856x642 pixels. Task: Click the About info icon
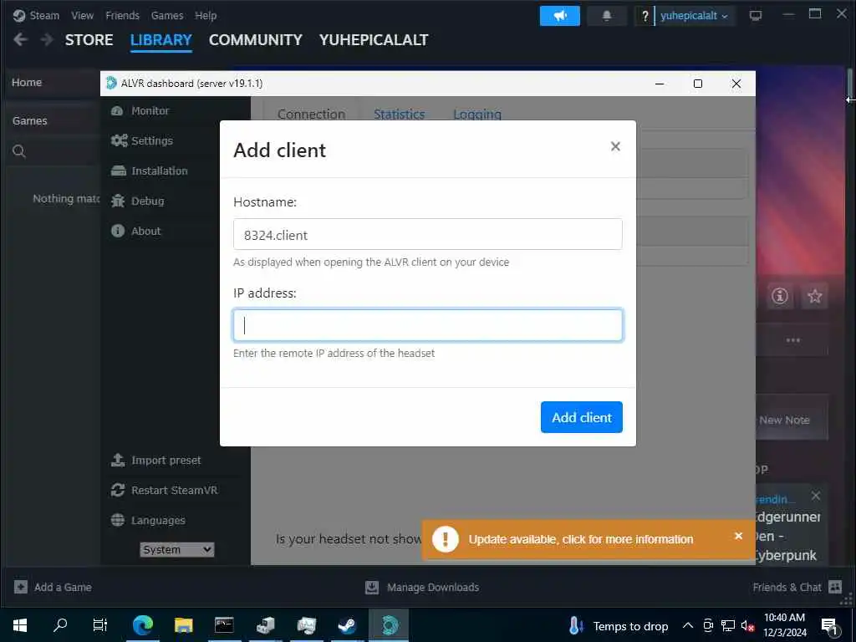click(117, 231)
